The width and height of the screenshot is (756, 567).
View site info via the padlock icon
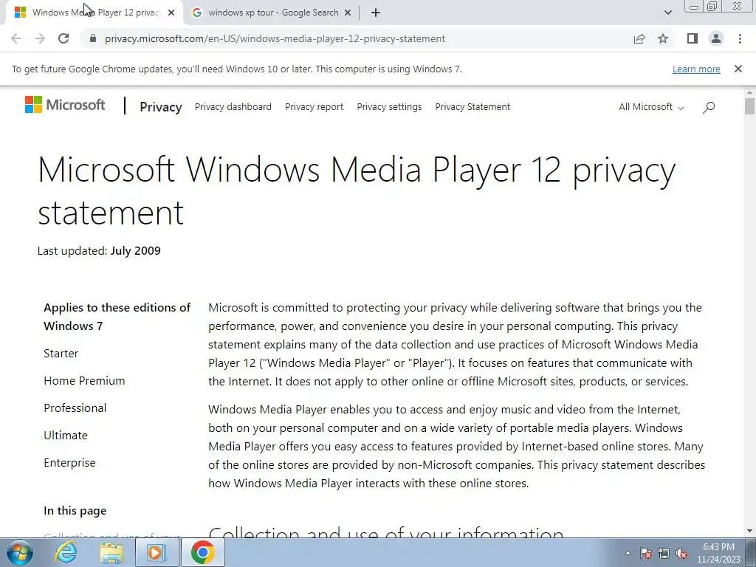pos(93,38)
